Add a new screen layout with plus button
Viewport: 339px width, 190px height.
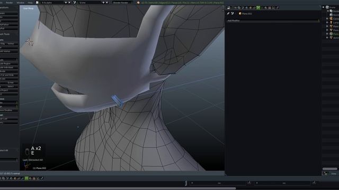click(x=66, y=3)
